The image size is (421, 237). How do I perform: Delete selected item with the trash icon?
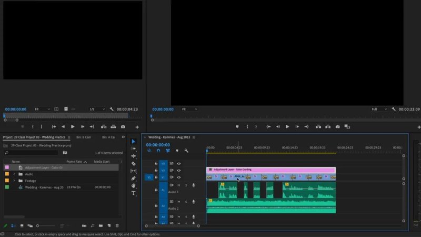pyautogui.click(x=117, y=226)
